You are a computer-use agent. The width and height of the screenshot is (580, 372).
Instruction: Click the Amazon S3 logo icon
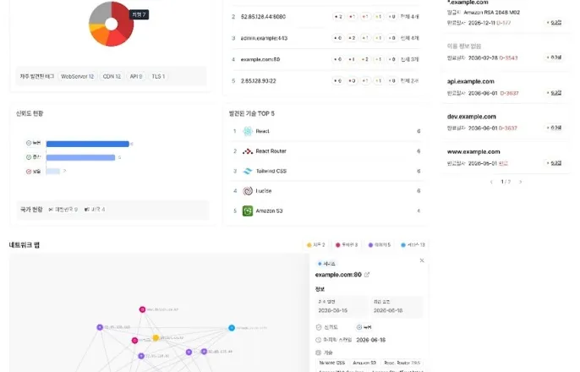(x=248, y=211)
